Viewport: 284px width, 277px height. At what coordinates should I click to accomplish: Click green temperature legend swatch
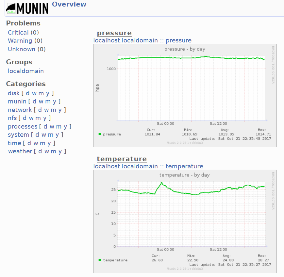(x=100, y=260)
